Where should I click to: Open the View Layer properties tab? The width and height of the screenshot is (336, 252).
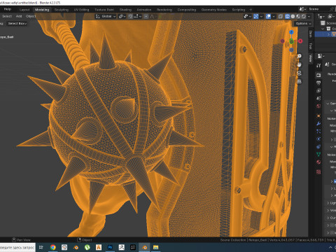(318, 90)
